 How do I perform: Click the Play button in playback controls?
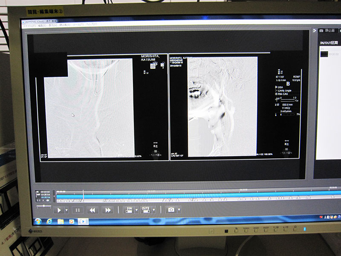tap(59, 209)
